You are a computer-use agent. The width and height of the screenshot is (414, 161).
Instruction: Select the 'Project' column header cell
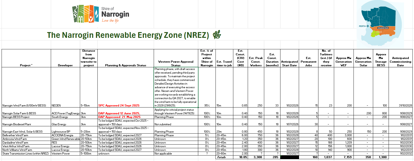pyautogui.click(x=26, y=65)
